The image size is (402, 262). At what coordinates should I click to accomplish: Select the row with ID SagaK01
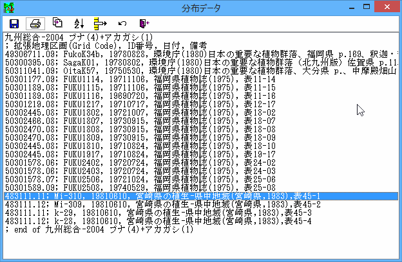[201, 62]
